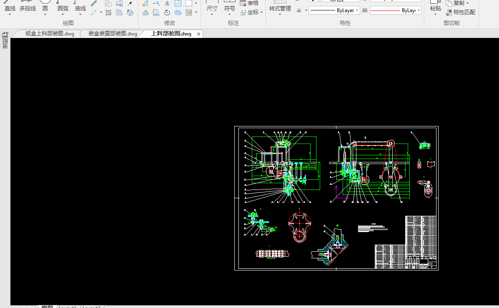The image size is (499, 308).
Task: Expand the 复制 copy dropdown arrow
Action: point(467,3)
